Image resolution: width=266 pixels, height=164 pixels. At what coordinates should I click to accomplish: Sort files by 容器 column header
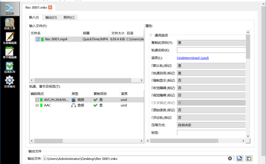point(95,33)
